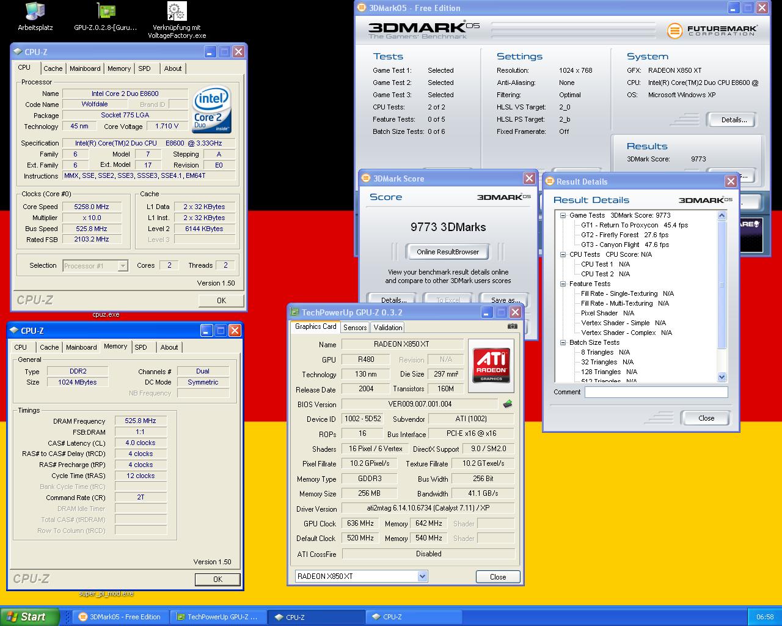Click the Driver Version ati2mtag field

pyautogui.click(x=428, y=508)
